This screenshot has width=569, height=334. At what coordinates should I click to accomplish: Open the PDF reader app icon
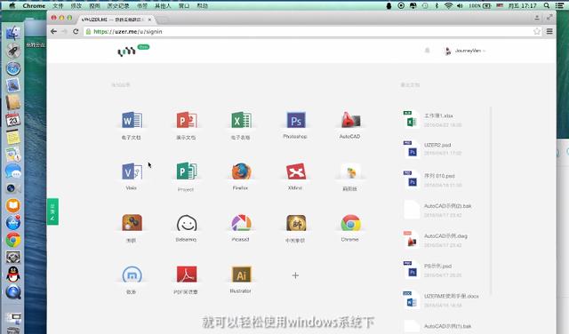(x=187, y=274)
